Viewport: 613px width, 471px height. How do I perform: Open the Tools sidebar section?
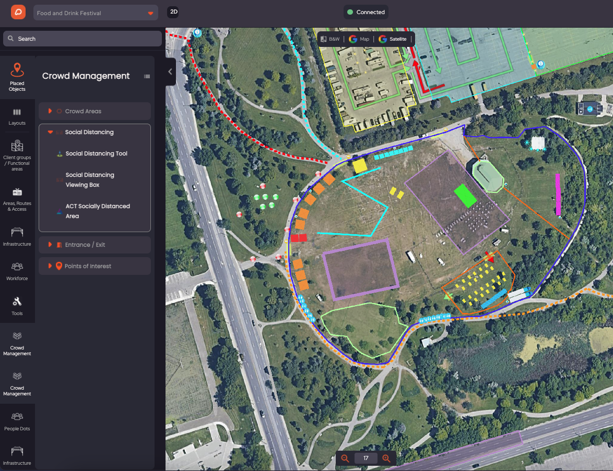point(17,306)
